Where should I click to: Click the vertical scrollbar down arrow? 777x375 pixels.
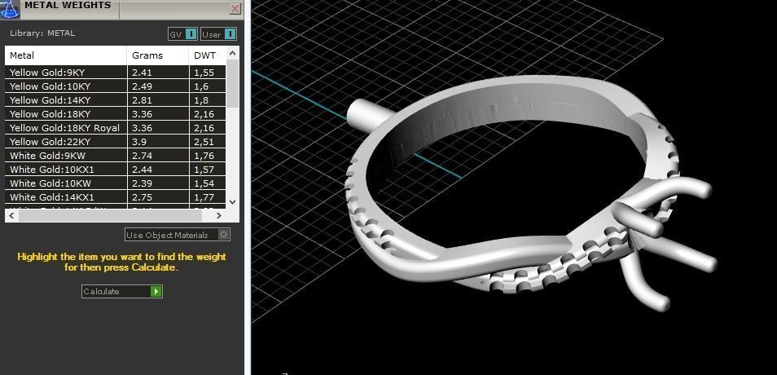point(233,202)
